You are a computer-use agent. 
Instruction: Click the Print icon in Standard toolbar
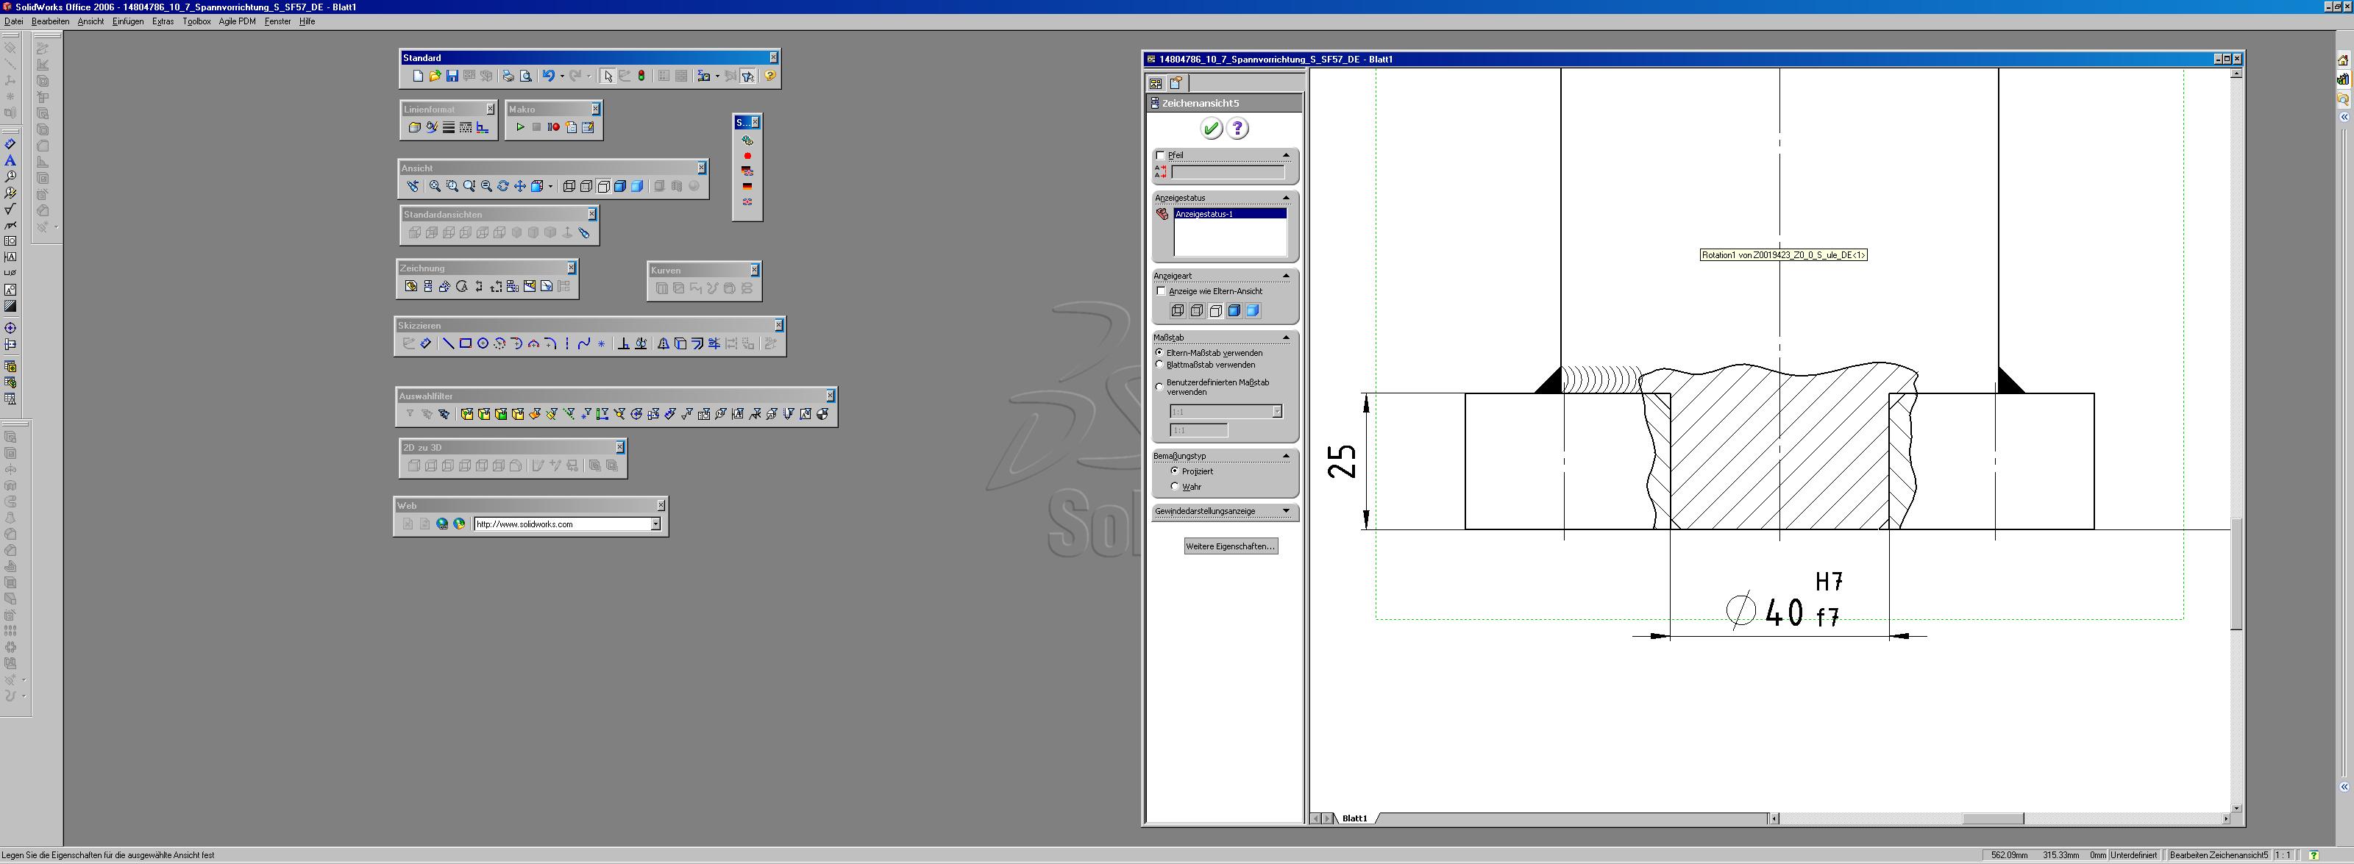508,76
